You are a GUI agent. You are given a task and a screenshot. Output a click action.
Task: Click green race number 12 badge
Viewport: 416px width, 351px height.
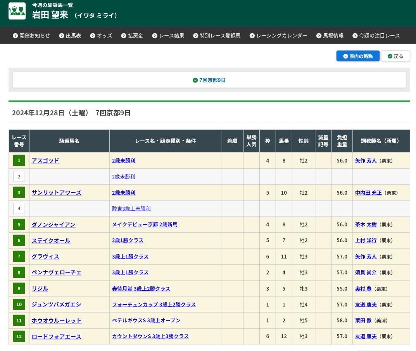[19, 336]
